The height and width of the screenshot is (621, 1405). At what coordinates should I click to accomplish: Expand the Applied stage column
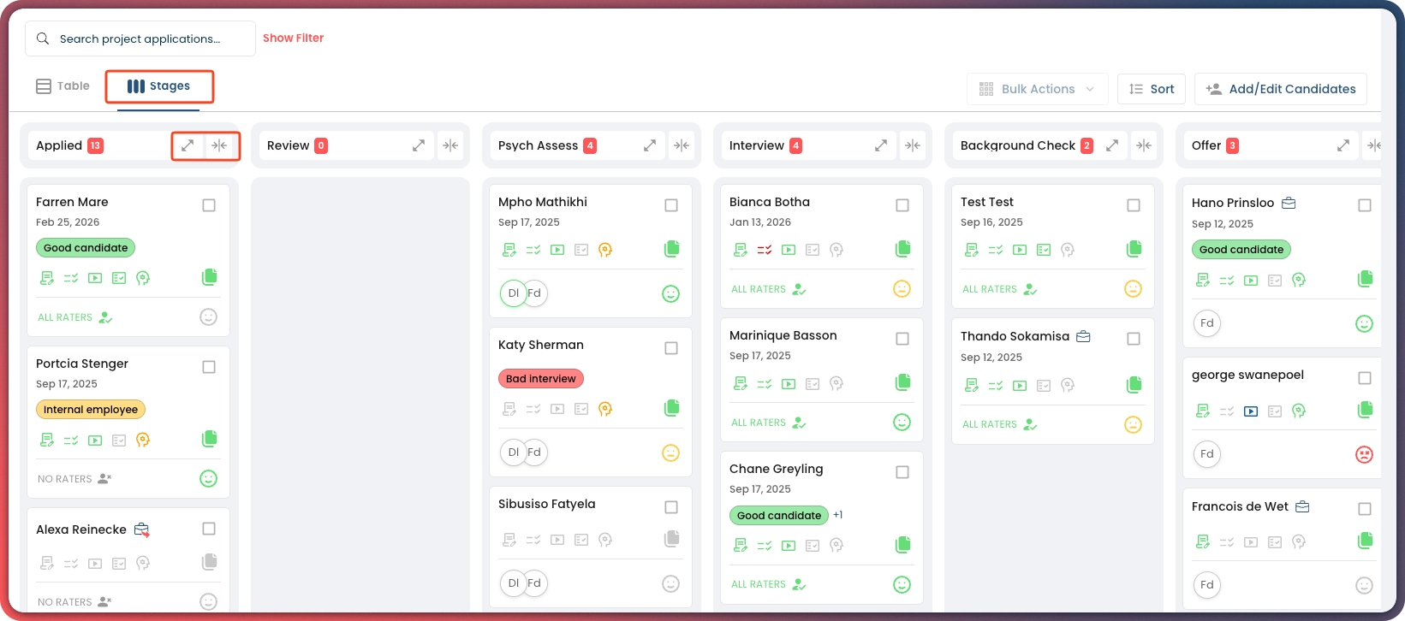tap(188, 145)
